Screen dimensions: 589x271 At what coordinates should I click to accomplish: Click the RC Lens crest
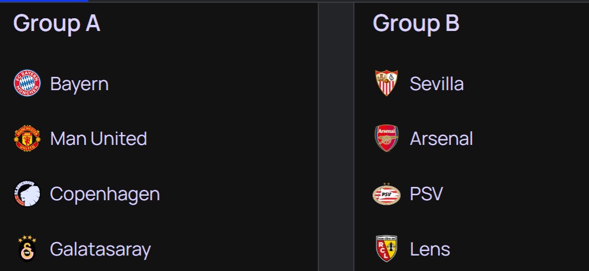[387, 248]
